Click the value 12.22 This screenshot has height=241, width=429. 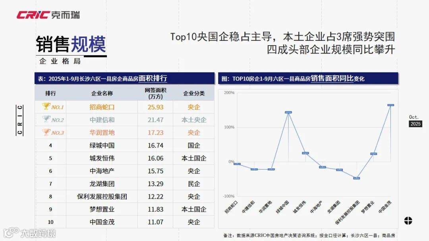click(155, 197)
